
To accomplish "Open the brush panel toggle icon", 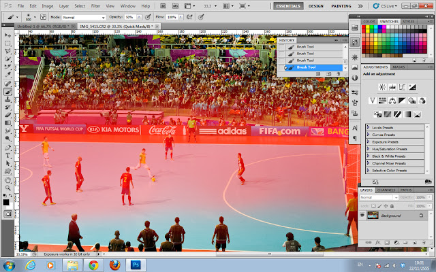I will tap(43, 17).
